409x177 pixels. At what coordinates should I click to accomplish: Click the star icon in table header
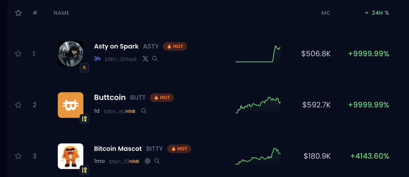pyautogui.click(x=18, y=13)
